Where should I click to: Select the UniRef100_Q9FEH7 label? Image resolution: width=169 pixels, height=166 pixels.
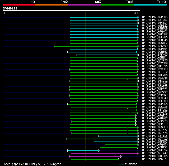pos(155,142)
